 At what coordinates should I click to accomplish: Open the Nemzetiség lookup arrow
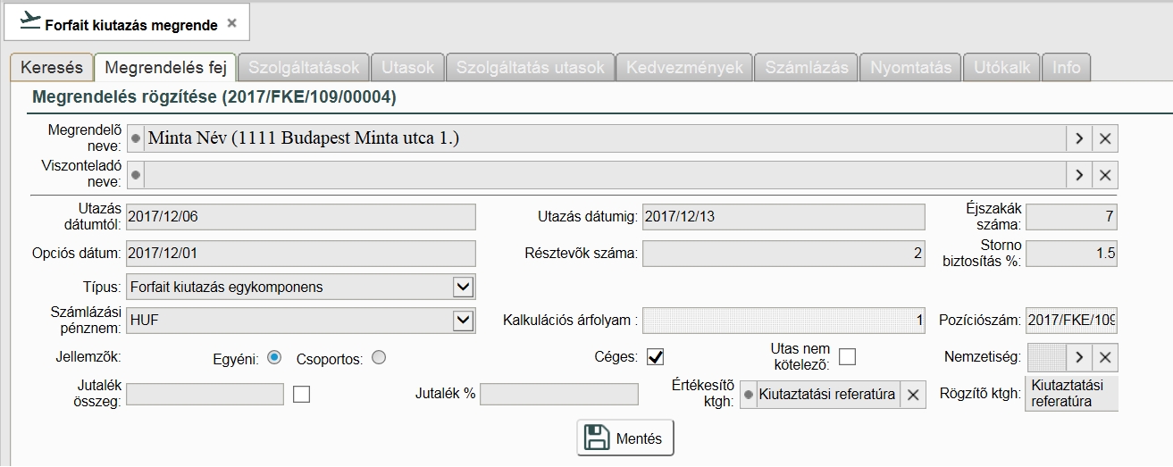(x=1078, y=357)
